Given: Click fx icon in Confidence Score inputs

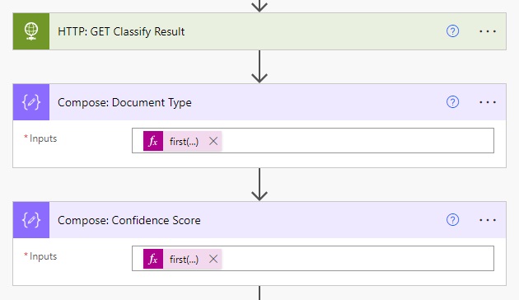Looking at the screenshot, I should pyautogui.click(x=153, y=259).
